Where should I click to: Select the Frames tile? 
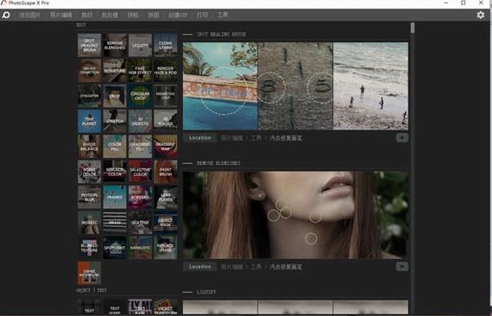tap(115, 197)
